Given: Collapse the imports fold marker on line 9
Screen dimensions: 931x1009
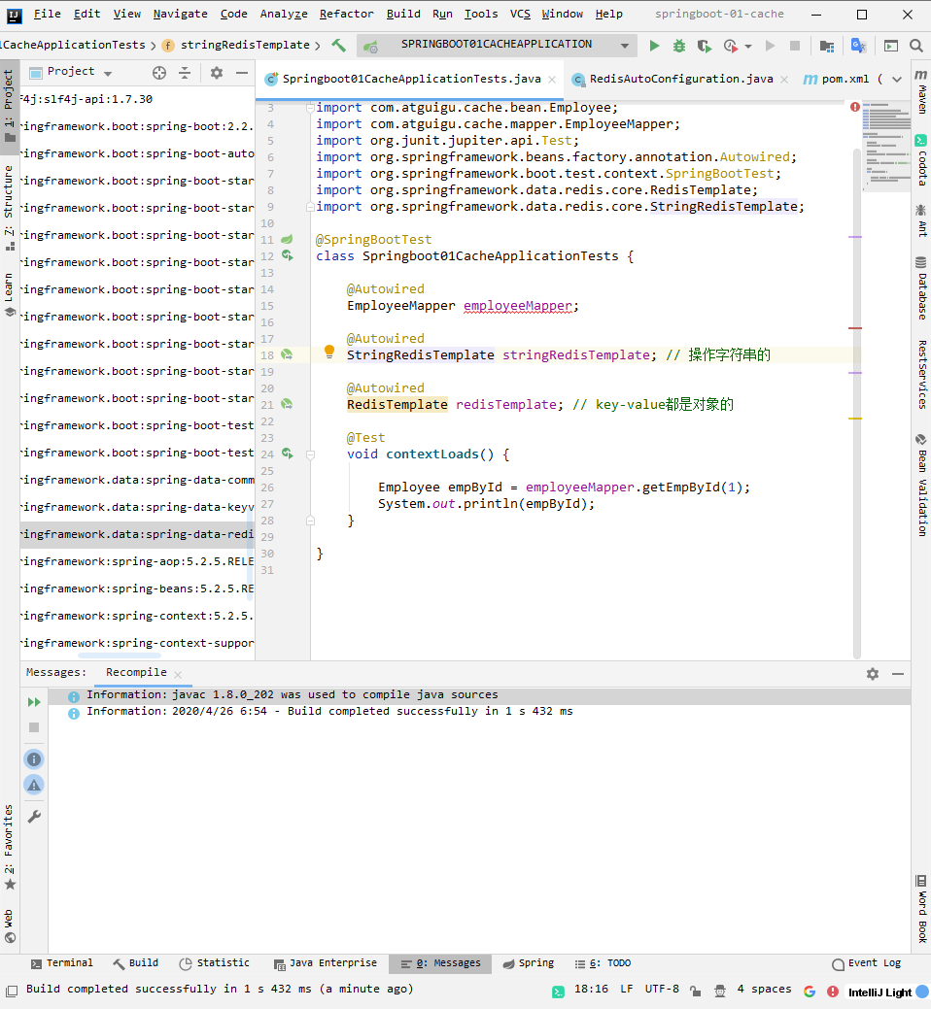Looking at the screenshot, I should [x=310, y=207].
